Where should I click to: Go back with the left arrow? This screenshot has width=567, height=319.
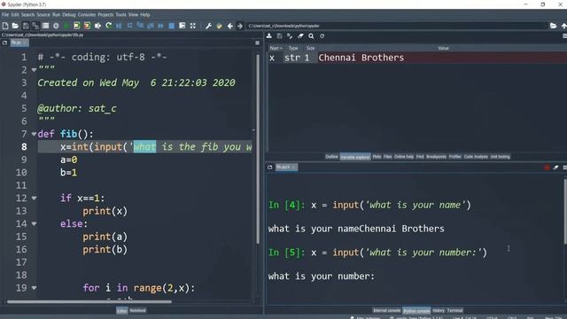230,26
